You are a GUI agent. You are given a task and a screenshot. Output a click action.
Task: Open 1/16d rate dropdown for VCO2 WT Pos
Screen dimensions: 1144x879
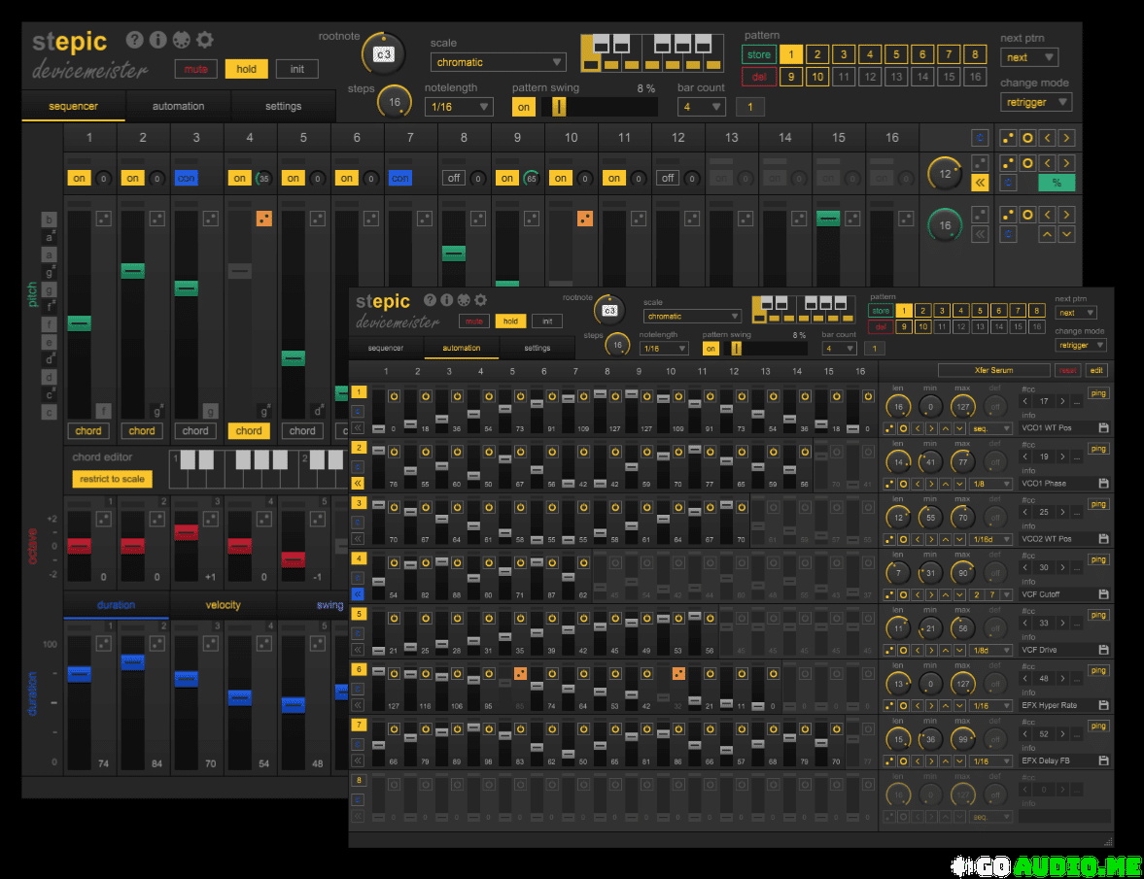[x=990, y=539]
